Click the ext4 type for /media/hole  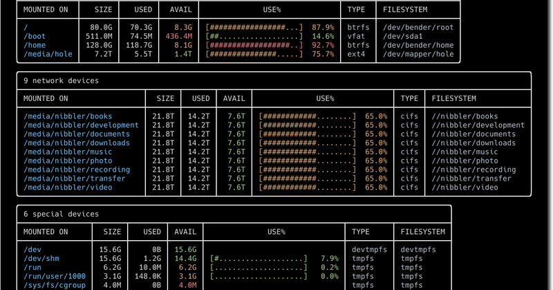(x=356, y=54)
